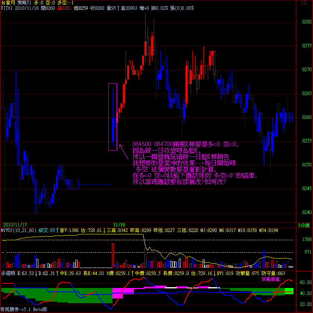This screenshot has width=313, height=313.
Task: Select the MYVOJ(10,21,60) indicator title
Action: pyautogui.click(x=18, y=230)
